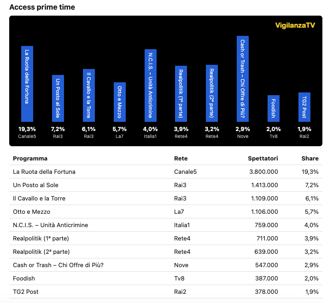This screenshot has height=303, width=327.
Task: Select the TG2 Post bar in chart
Action: 304,107
